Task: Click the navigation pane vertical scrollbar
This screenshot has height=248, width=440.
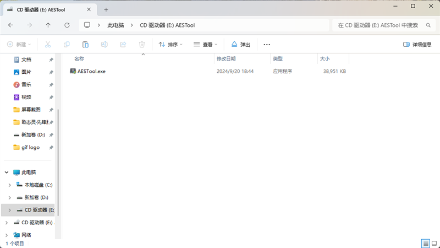Action: click(x=58, y=163)
